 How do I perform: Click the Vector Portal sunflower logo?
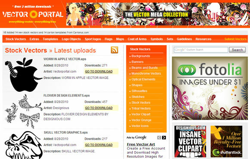33,14
